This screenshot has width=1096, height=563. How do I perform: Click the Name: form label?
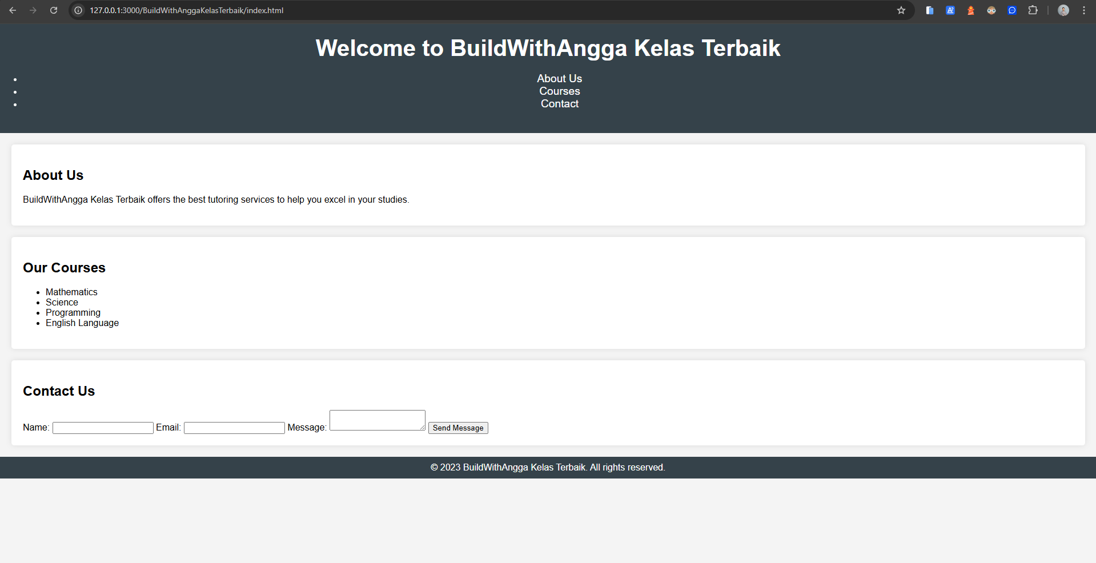tap(36, 427)
